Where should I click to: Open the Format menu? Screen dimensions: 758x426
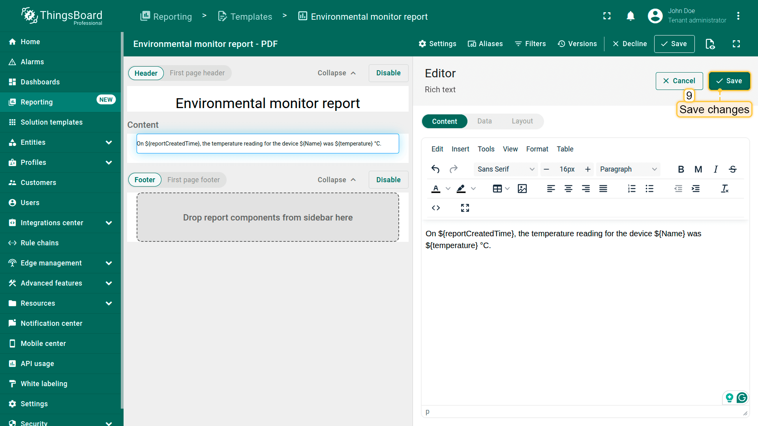537,149
